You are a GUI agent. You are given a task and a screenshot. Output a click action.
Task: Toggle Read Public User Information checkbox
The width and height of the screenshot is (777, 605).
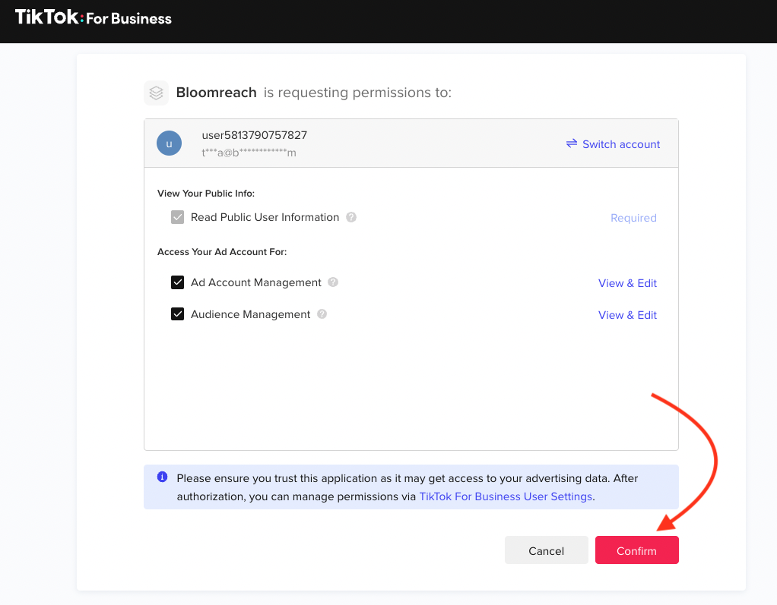177,217
